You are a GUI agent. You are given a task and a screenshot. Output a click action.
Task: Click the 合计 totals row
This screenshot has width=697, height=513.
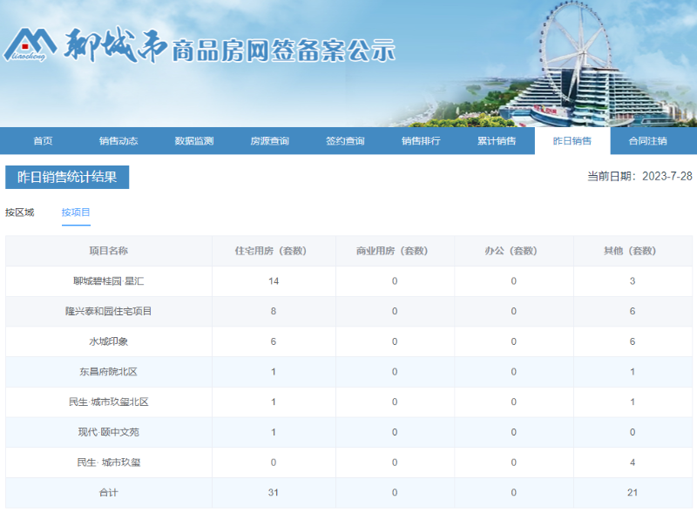[x=107, y=492]
